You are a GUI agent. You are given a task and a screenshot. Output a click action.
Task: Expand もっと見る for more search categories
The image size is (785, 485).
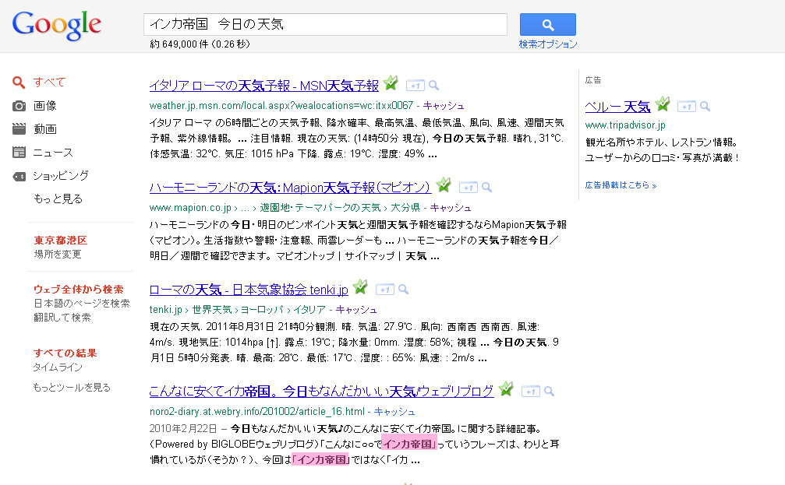click(58, 199)
